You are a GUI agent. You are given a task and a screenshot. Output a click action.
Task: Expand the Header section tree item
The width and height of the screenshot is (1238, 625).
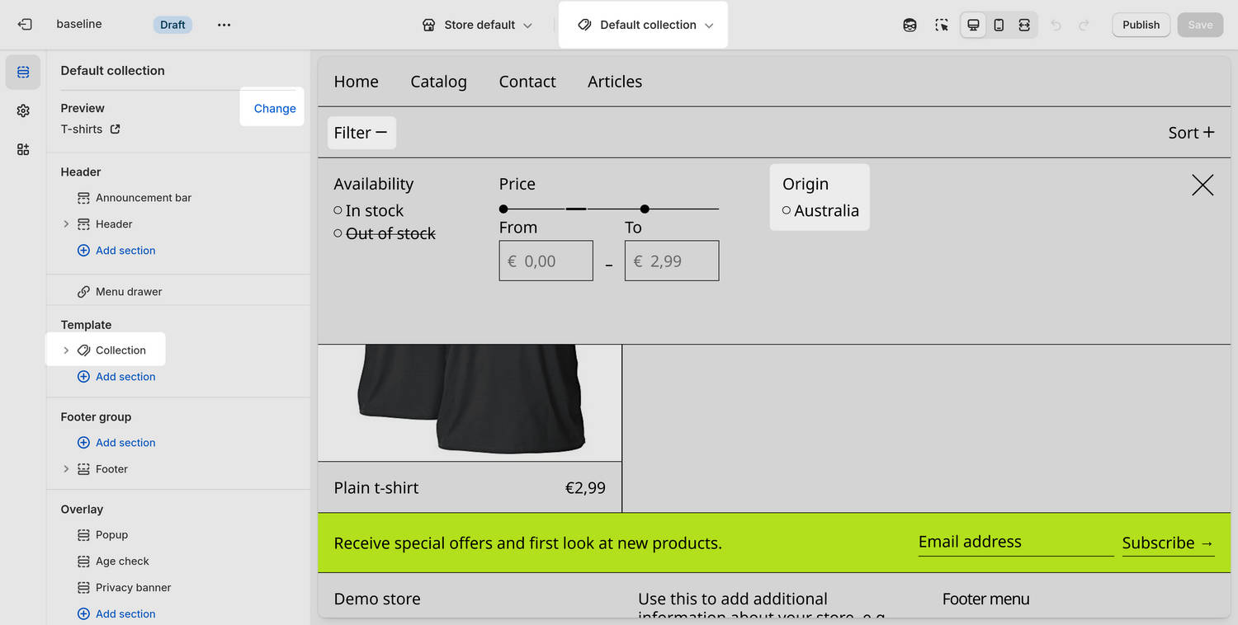(66, 223)
